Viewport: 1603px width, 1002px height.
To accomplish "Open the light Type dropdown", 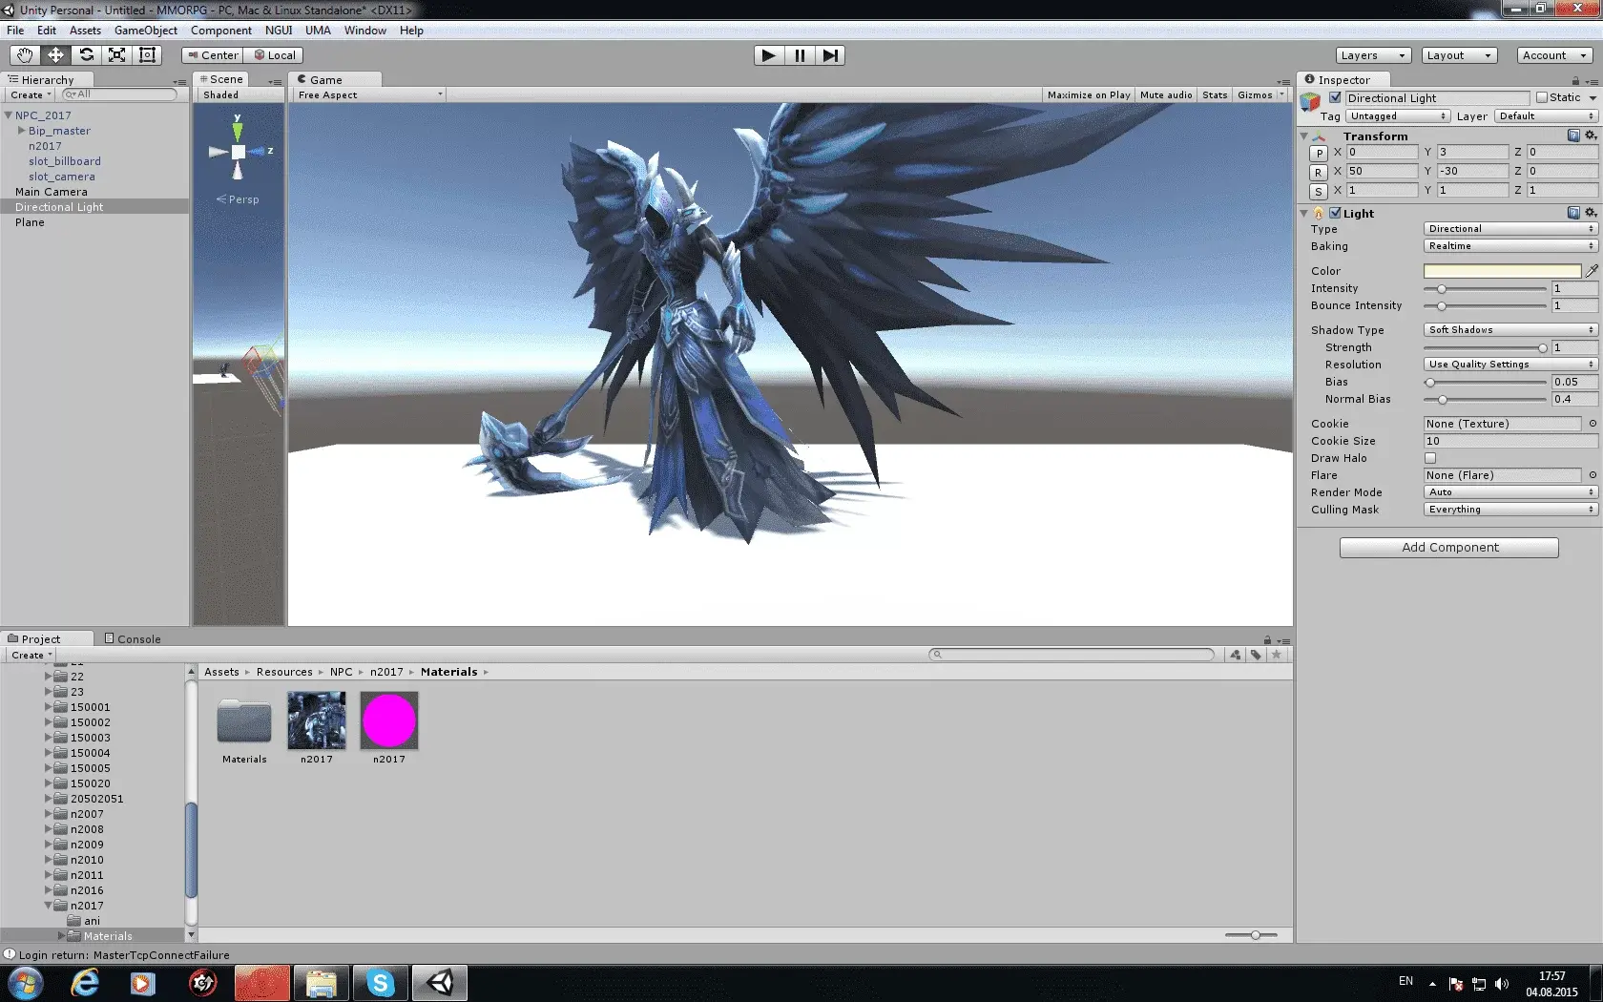I will point(1510,229).
